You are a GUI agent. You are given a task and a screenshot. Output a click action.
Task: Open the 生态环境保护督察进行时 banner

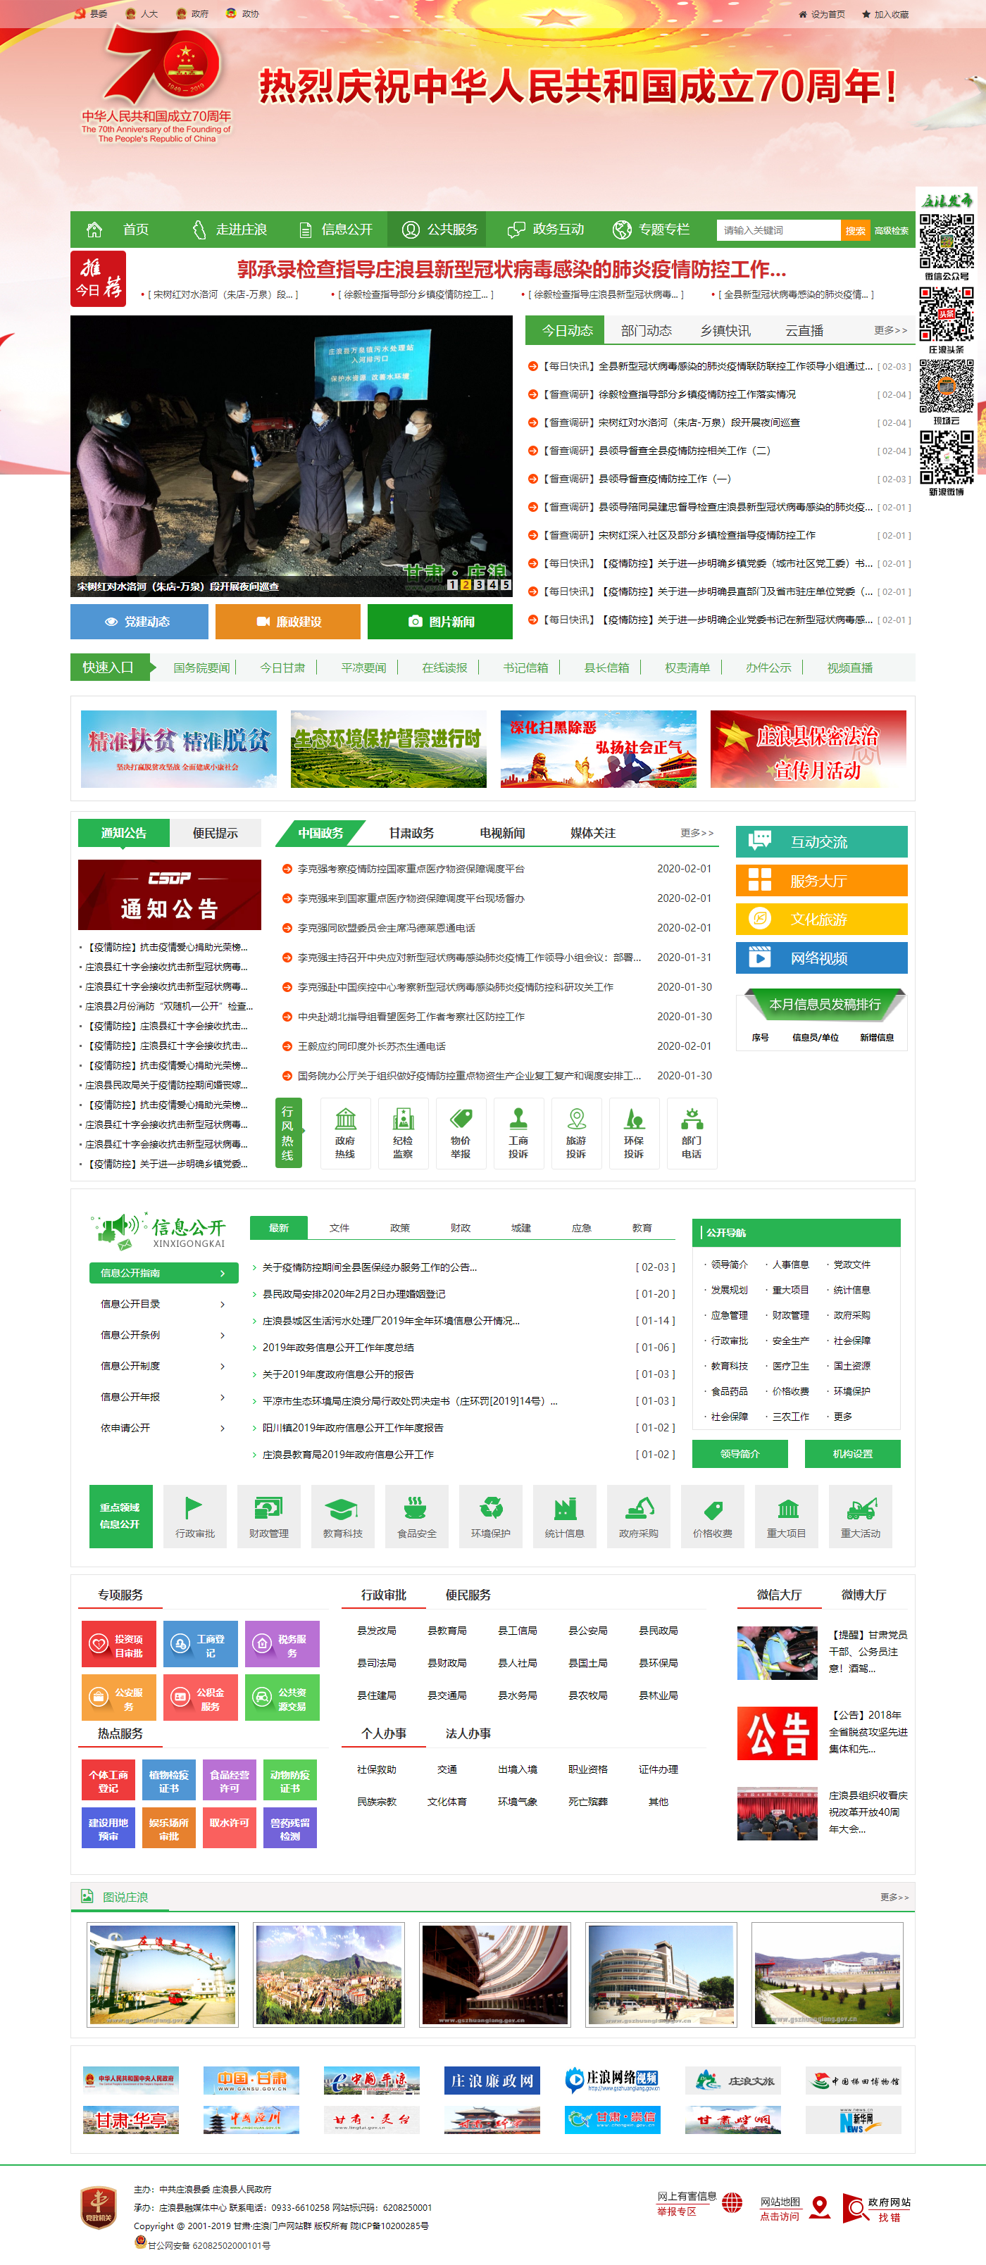point(388,748)
